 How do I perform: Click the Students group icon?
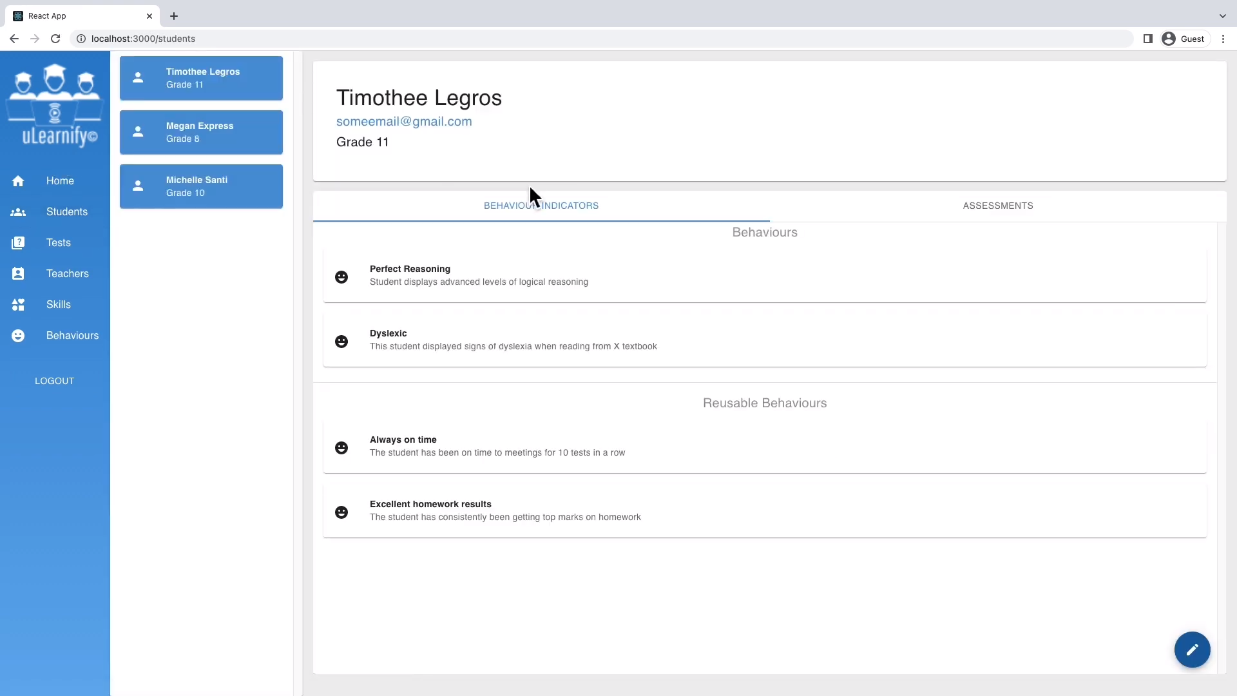coord(18,212)
